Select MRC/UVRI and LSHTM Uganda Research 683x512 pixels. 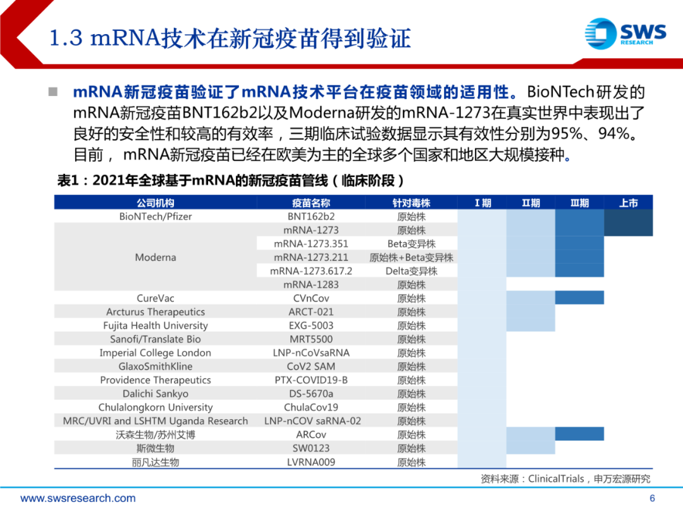pyautogui.click(x=156, y=421)
